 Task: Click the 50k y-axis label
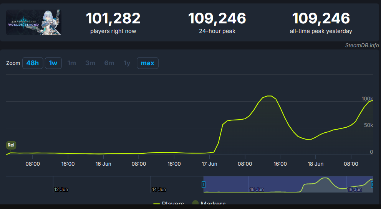(368, 125)
